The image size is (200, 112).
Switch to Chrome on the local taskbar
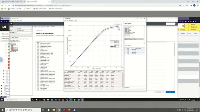click(59, 110)
